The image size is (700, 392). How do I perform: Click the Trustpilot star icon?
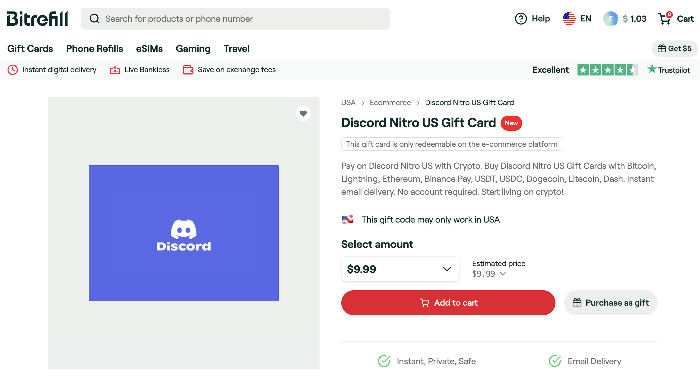[652, 69]
